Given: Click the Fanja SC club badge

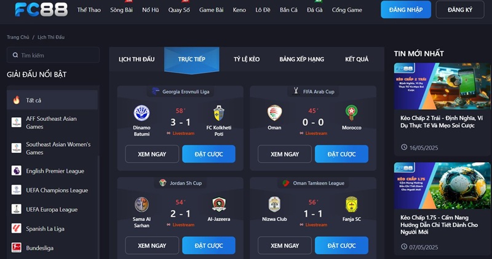Looking at the screenshot, I should pos(351,204).
